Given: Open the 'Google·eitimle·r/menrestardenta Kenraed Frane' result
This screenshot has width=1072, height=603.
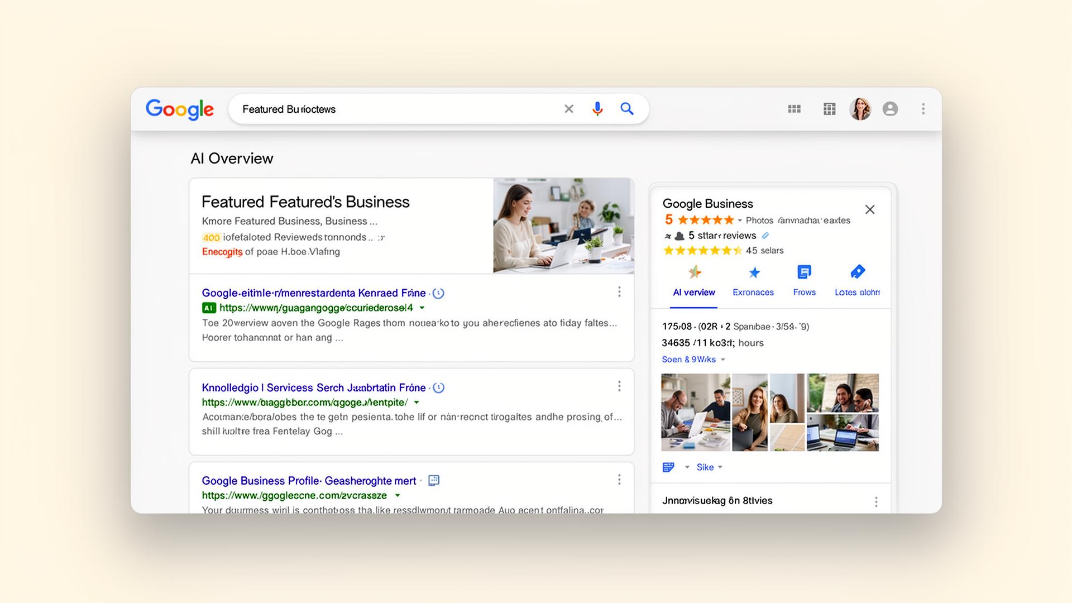Looking at the screenshot, I should pos(314,293).
